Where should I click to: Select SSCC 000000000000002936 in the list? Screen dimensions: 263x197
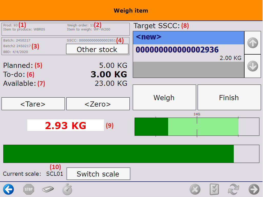click(188, 53)
